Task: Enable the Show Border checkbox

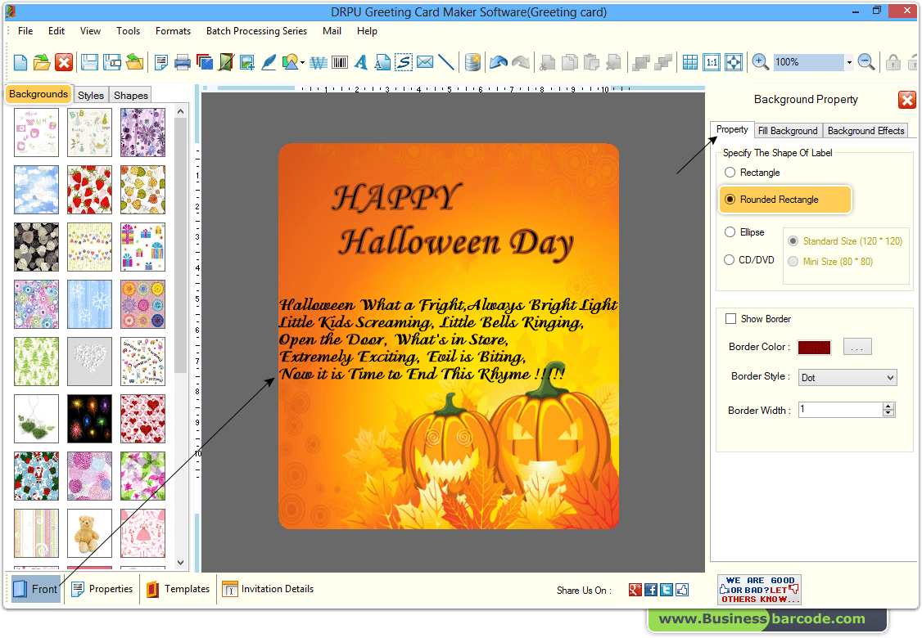Action: coord(731,318)
